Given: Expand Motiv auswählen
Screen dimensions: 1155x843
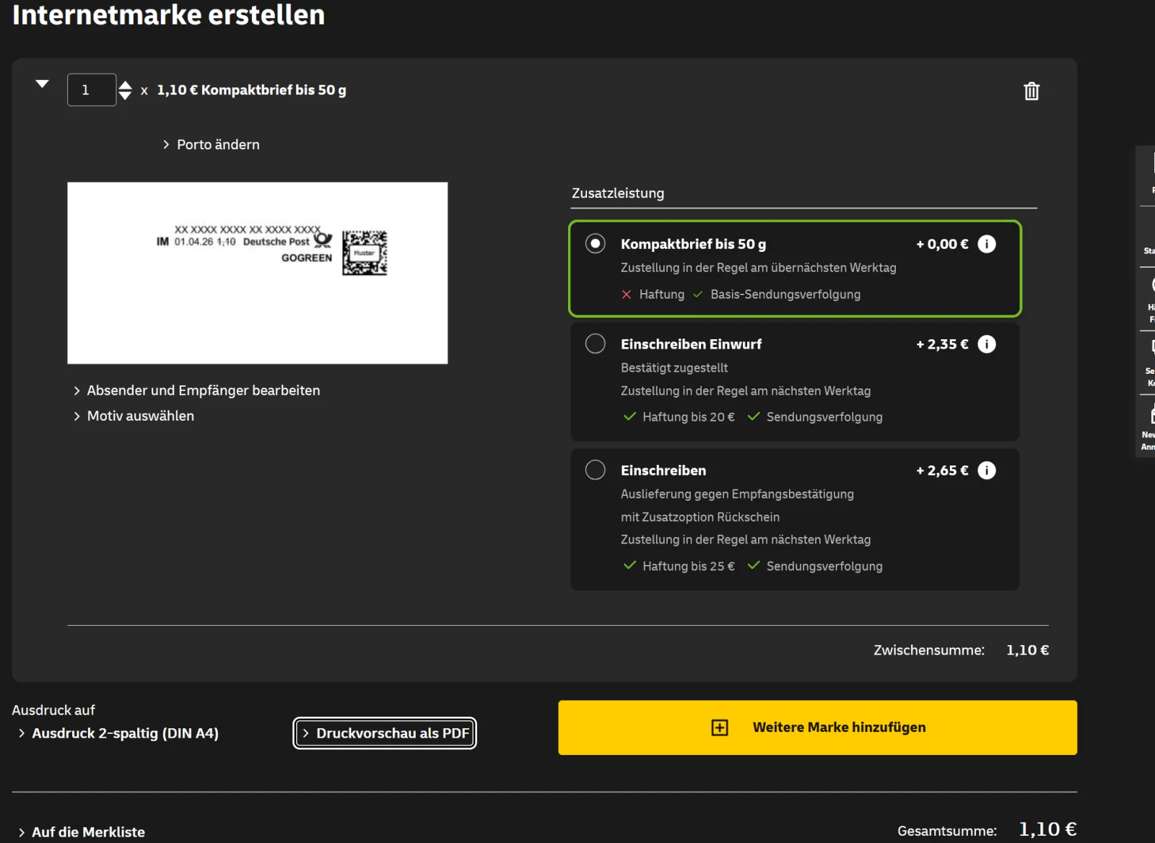Looking at the screenshot, I should [x=134, y=416].
